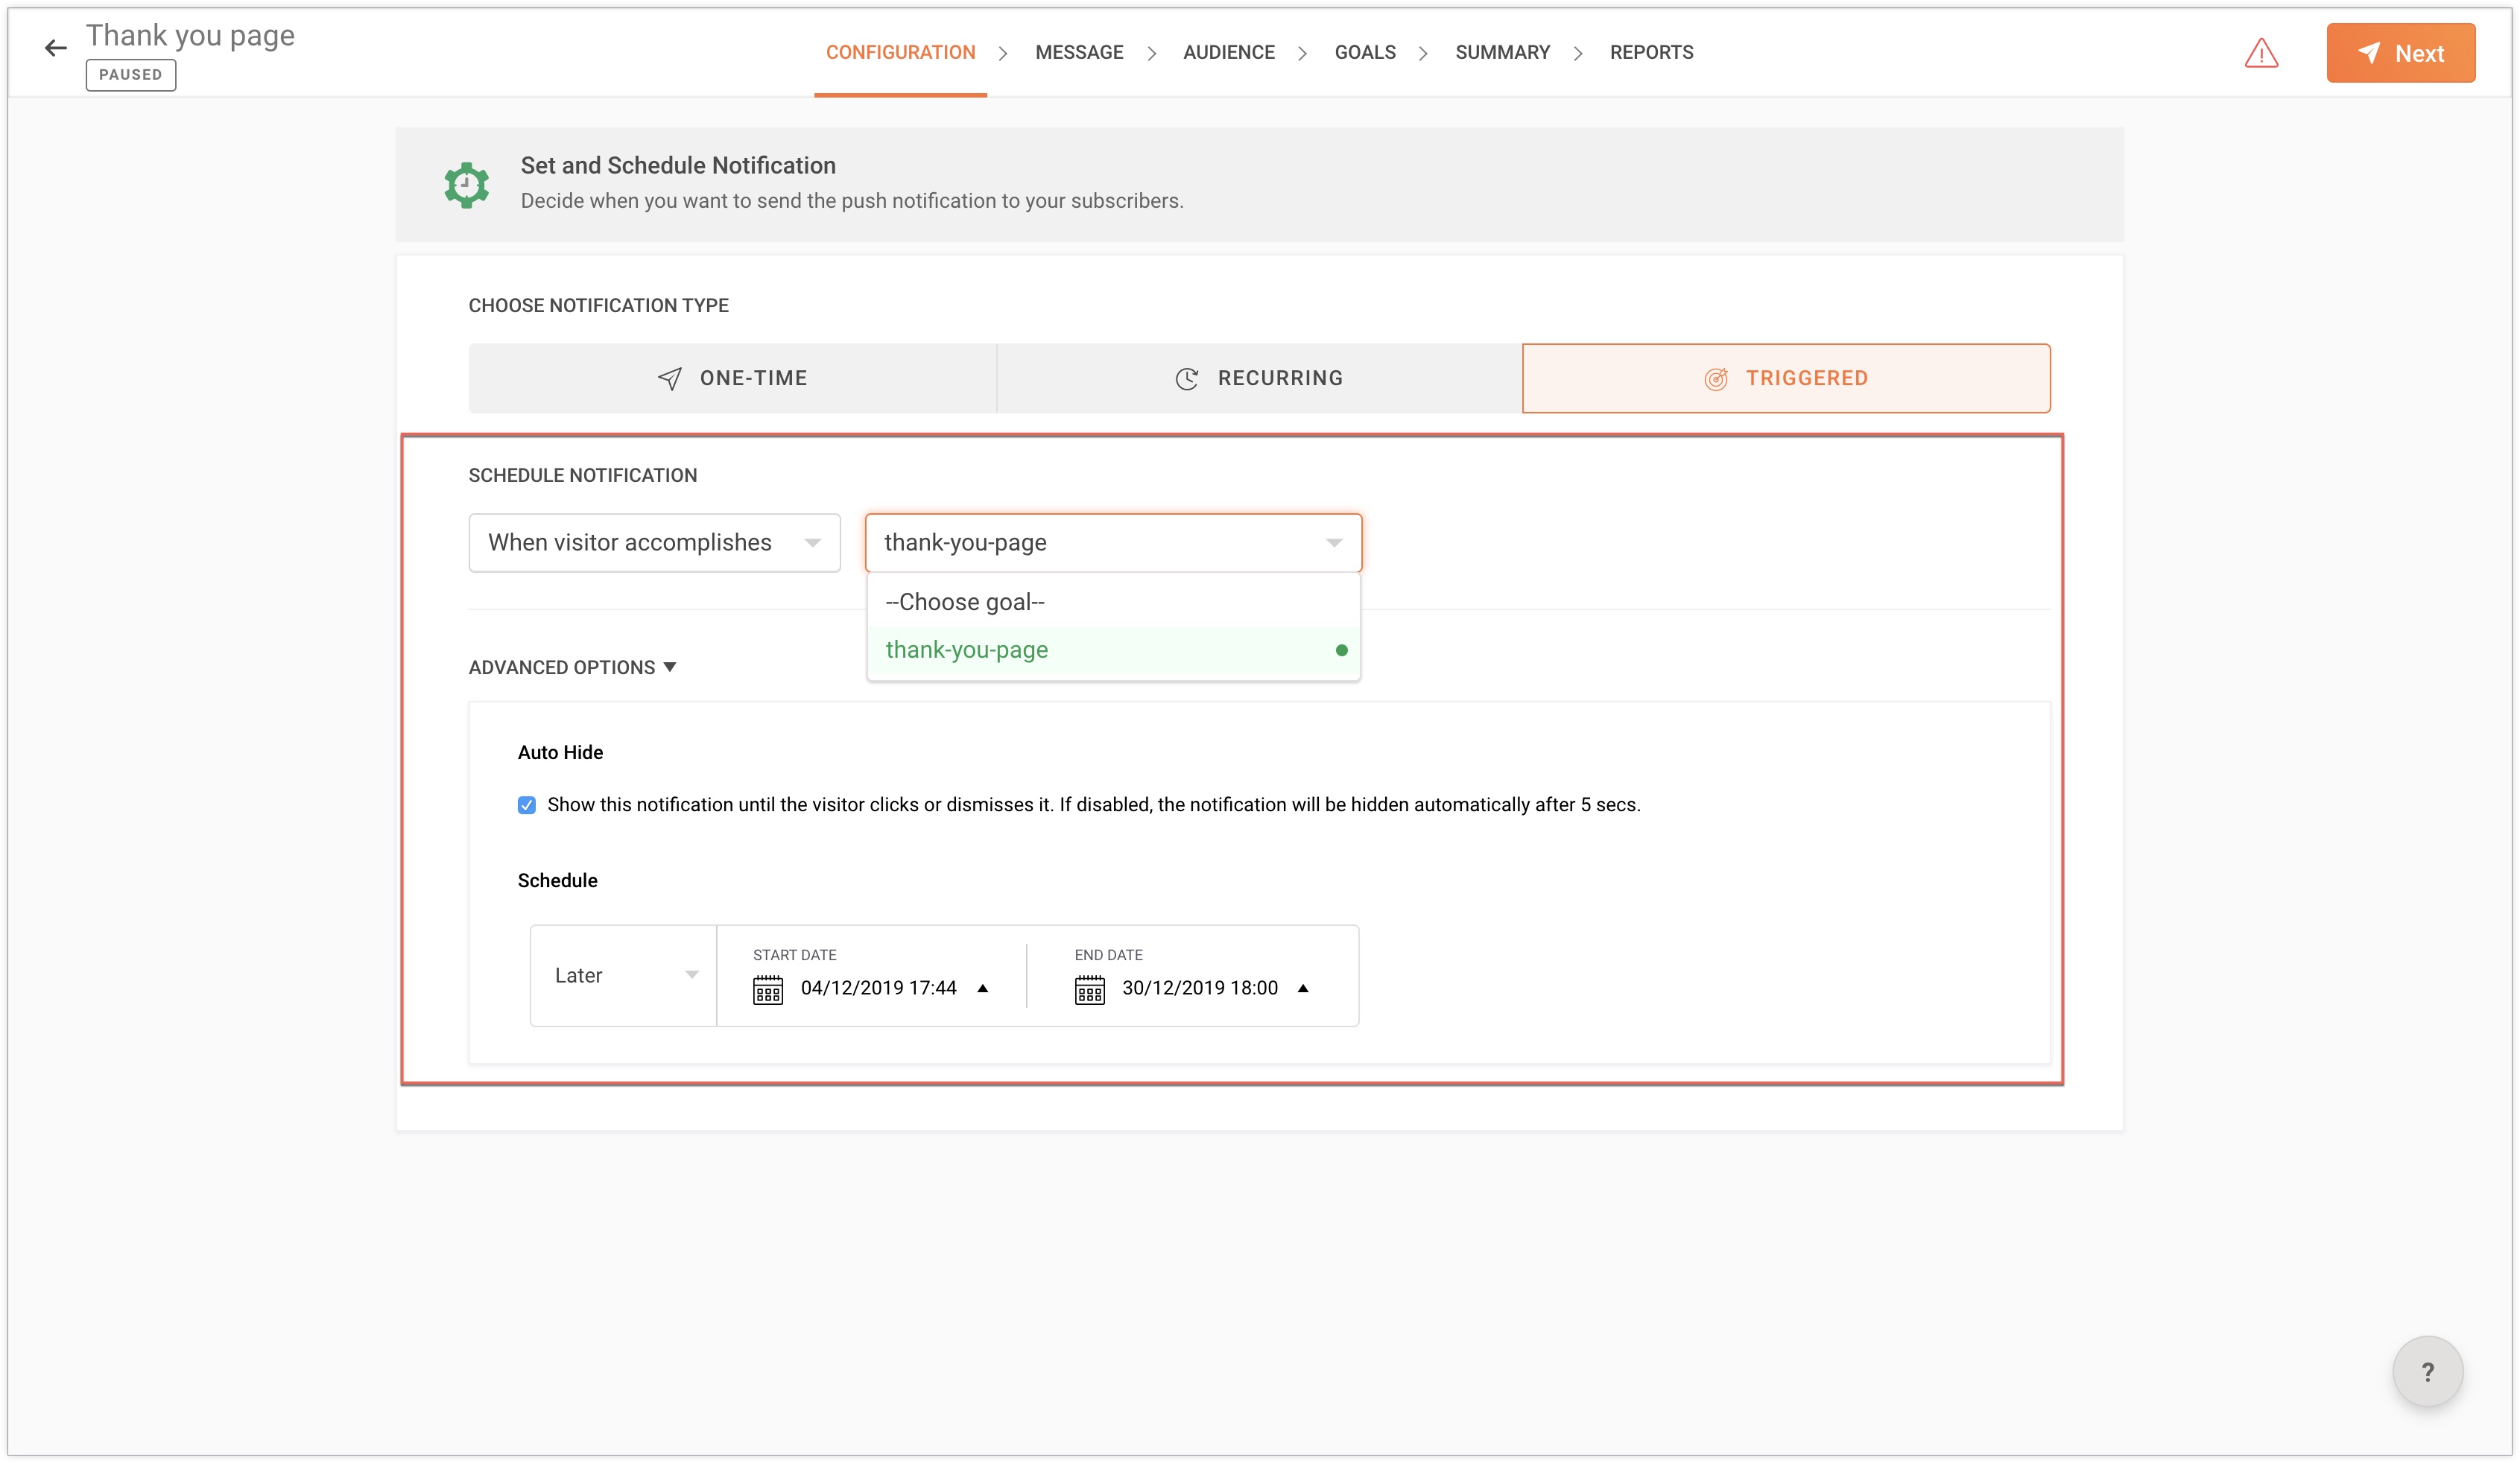
Task: Click the back arrow icon
Action: tap(55, 48)
